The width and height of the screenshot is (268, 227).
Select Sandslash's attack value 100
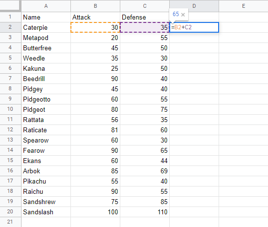click(x=95, y=212)
